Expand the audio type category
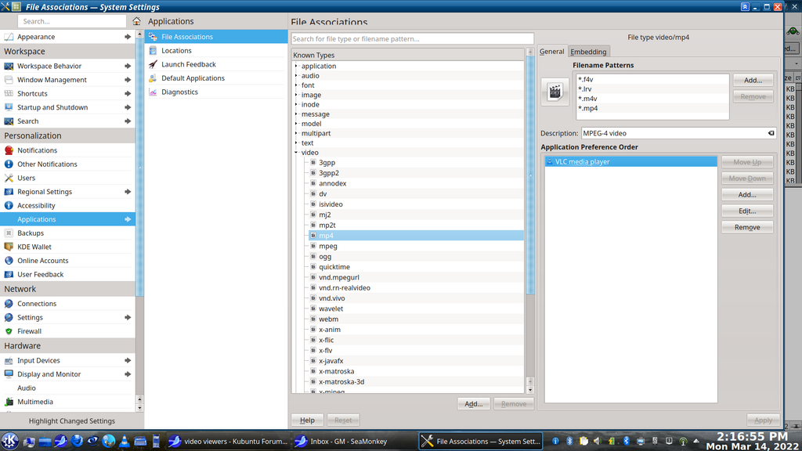802x451 pixels. point(296,76)
